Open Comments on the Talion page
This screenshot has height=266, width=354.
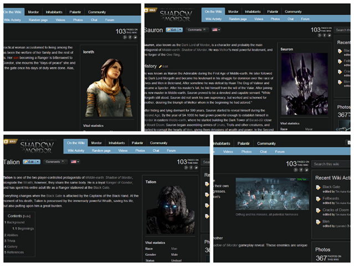(x=55, y=162)
